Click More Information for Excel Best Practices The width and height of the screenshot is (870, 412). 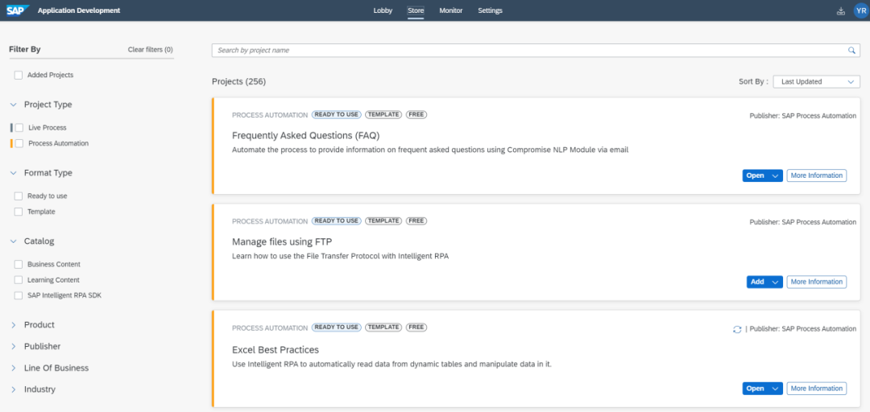point(817,389)
